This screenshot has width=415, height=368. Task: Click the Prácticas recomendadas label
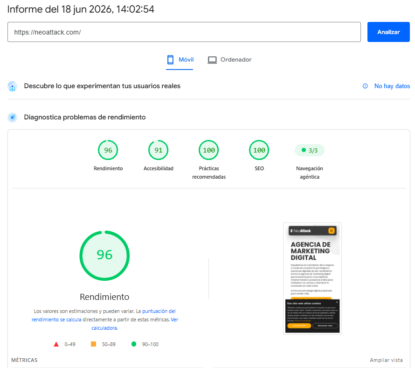click(209, 173)
